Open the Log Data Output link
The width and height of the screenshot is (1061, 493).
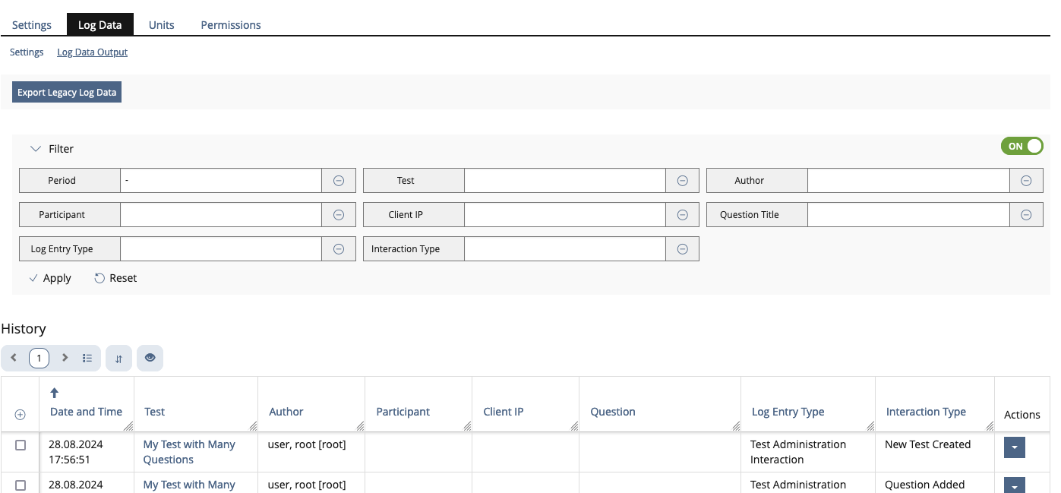point(92,52)
